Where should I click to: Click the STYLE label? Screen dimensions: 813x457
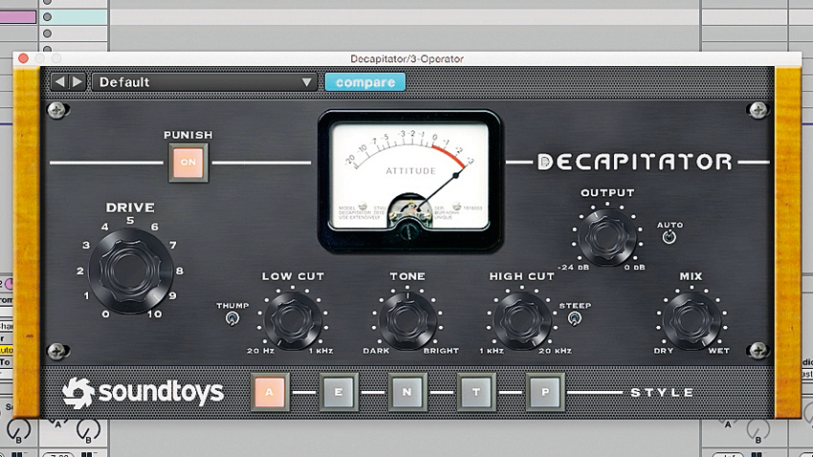tap(662, 392)
